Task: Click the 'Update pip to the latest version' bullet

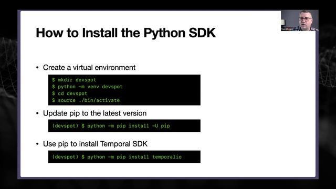Action: point(94,113)
